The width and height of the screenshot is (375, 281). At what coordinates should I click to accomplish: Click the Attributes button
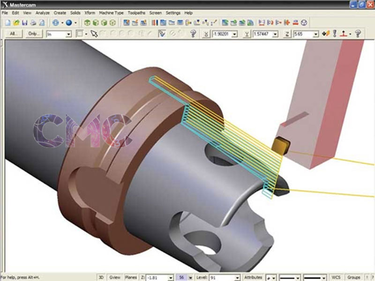click(253, 277)
